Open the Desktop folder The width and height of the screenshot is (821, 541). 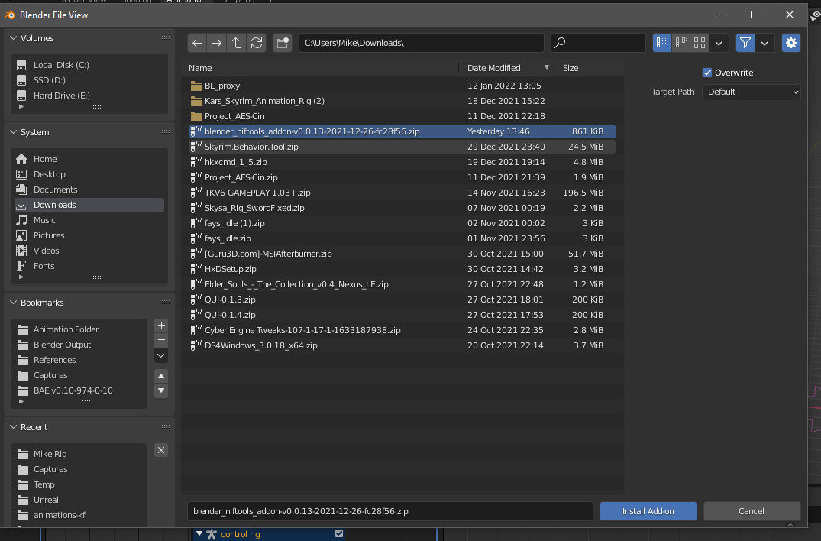89,174
